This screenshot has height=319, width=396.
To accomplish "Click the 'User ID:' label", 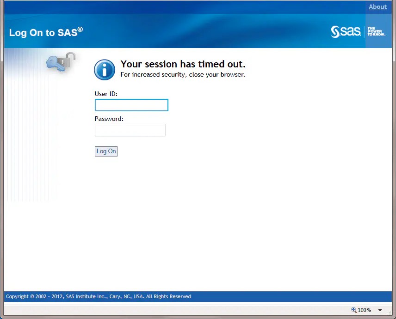I will coord(106,94).
